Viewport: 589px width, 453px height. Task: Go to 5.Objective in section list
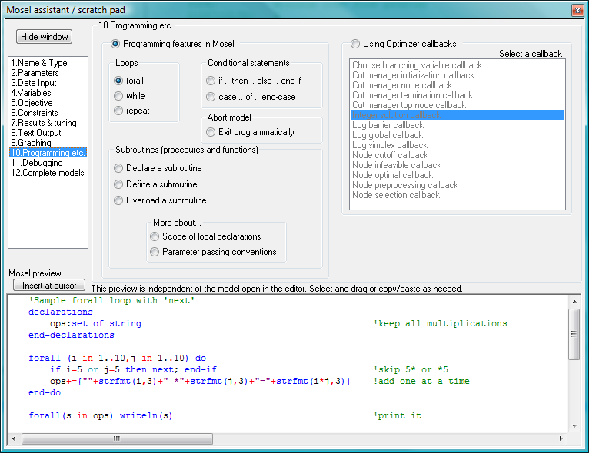click(x=32, y=103)
